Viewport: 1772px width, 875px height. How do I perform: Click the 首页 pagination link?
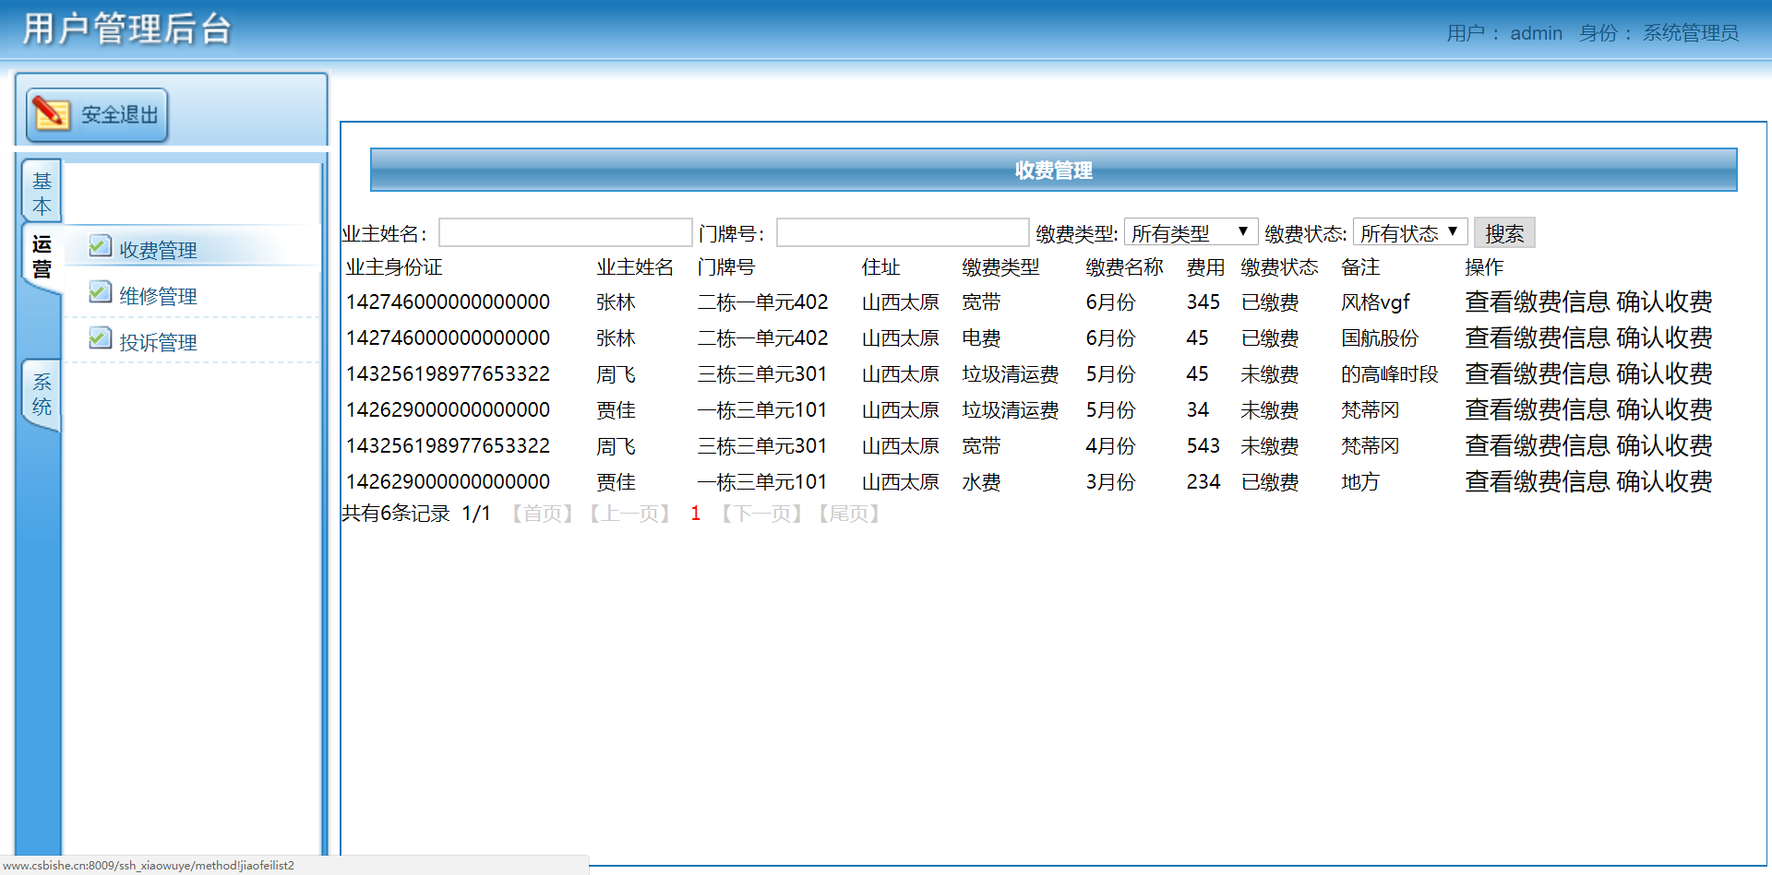coord(543,514)
